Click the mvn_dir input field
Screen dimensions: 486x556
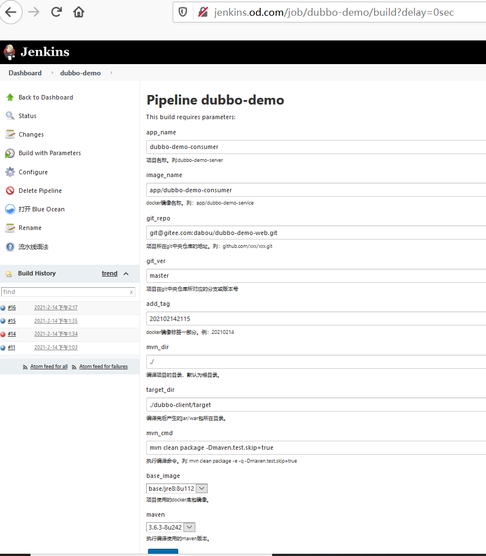pos(316,361)
